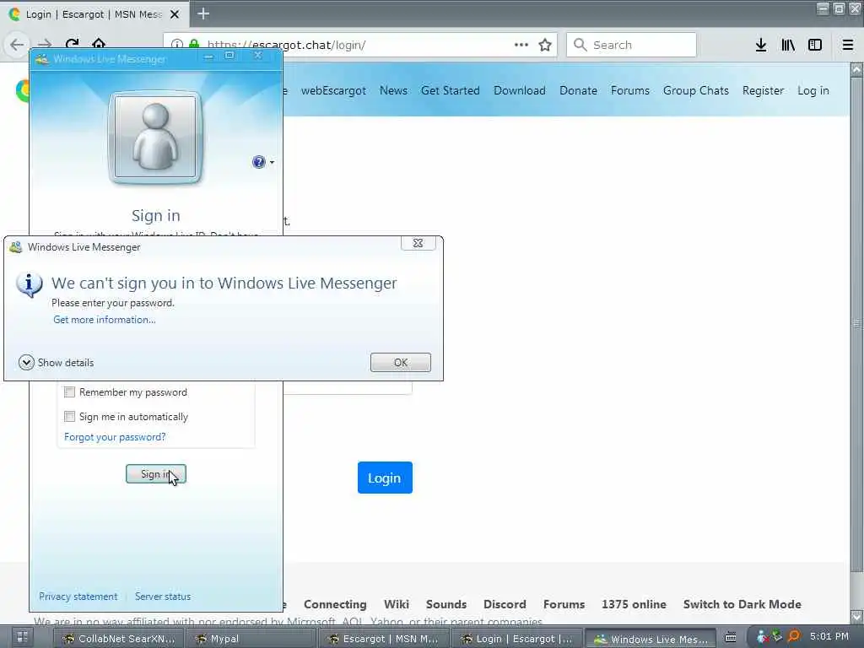864x648 pixels.
Task: Open Group Chats in the site navigation
Action: (696, 90)
